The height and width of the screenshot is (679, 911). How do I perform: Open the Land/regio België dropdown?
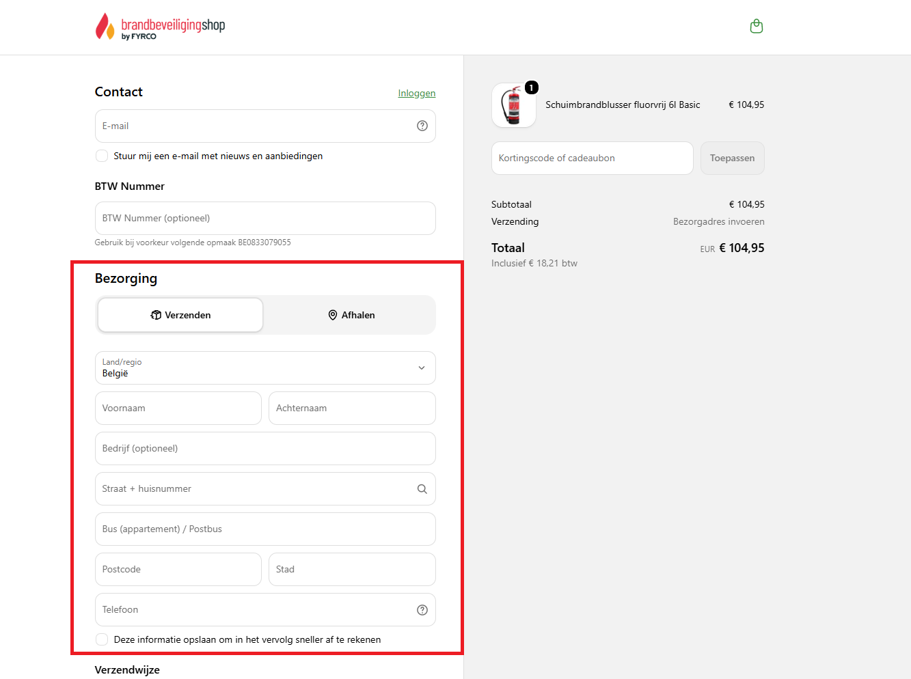pos(265,368)
